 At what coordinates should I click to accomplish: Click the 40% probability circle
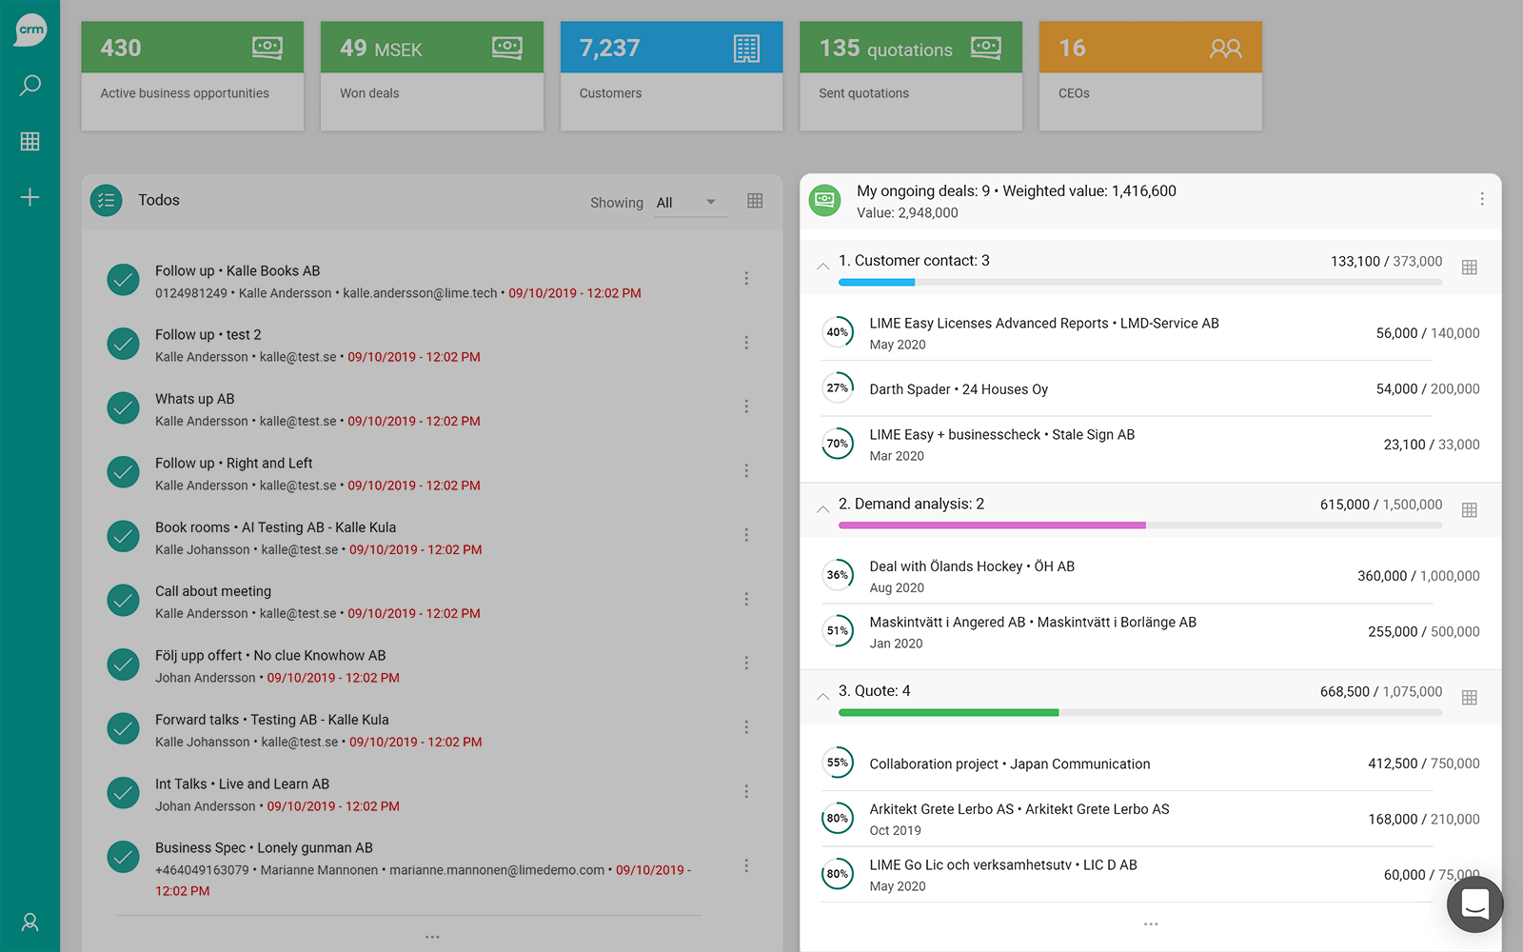tap(838, 332)
